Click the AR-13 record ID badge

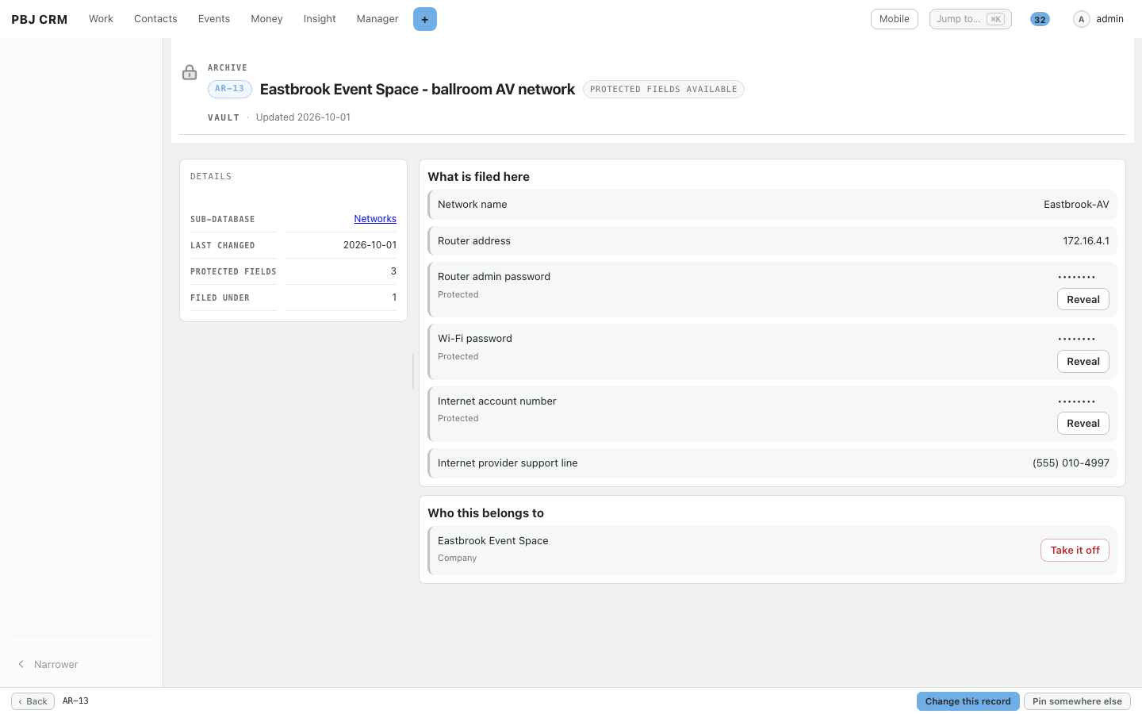230,89
